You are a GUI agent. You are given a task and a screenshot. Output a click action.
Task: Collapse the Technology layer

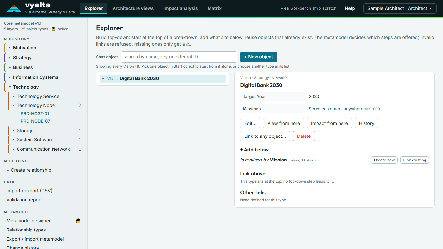[x=10, y=87]
